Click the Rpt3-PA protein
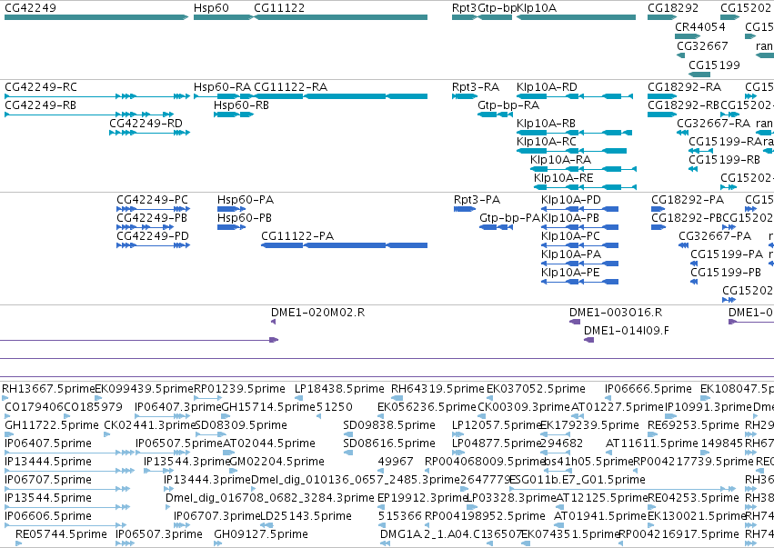 point(465,209)
